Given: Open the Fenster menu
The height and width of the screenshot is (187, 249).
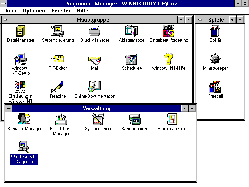Looking at the screenshot, I should point(61,11).
